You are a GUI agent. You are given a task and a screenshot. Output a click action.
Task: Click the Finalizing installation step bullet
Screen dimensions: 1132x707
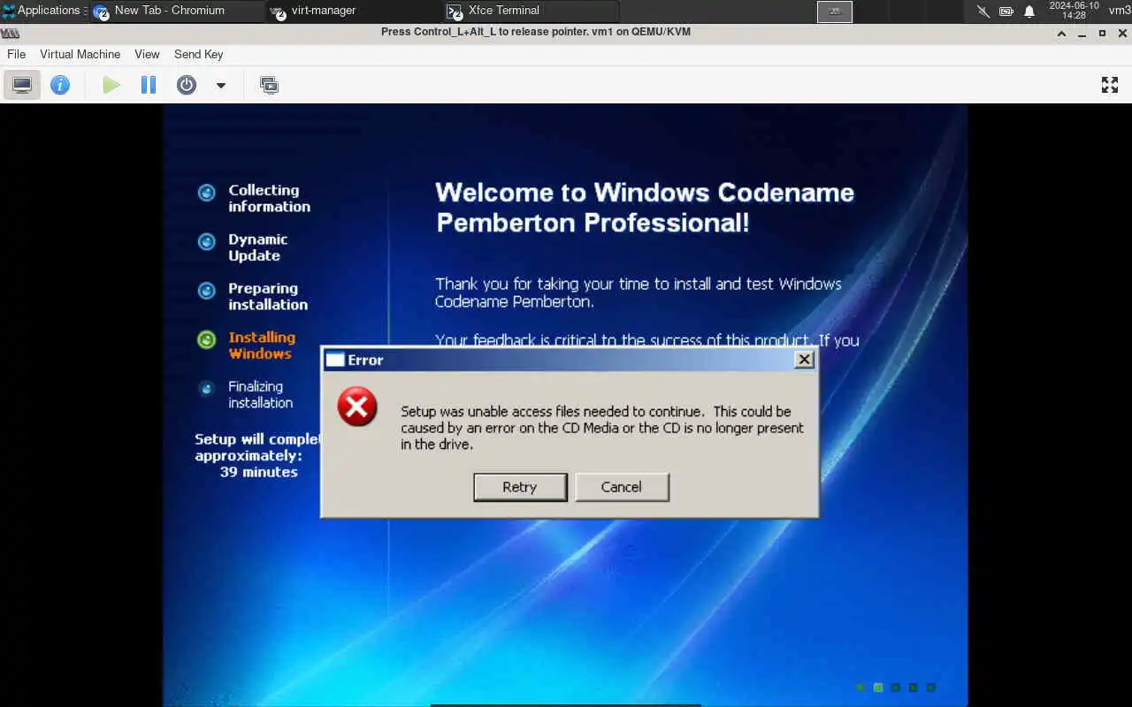pos(206,388)
